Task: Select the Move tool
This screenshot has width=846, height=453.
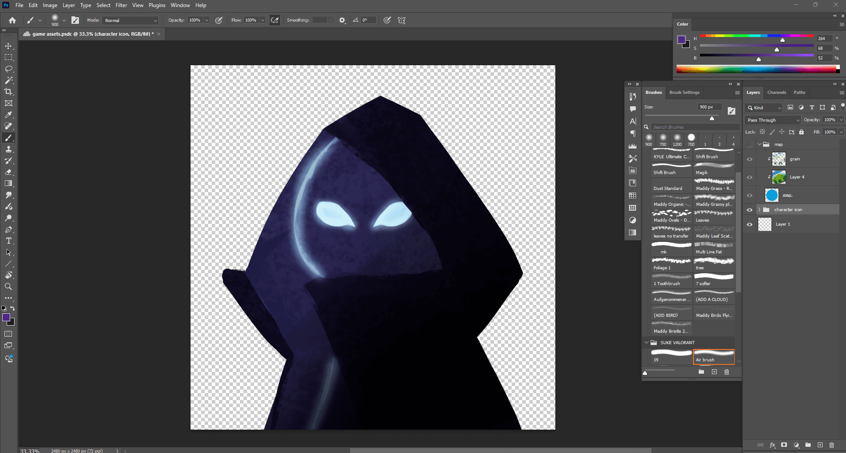Action: [8, 46]
